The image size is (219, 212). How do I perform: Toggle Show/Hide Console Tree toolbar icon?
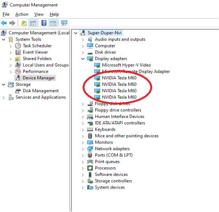(x=33, y=23)
